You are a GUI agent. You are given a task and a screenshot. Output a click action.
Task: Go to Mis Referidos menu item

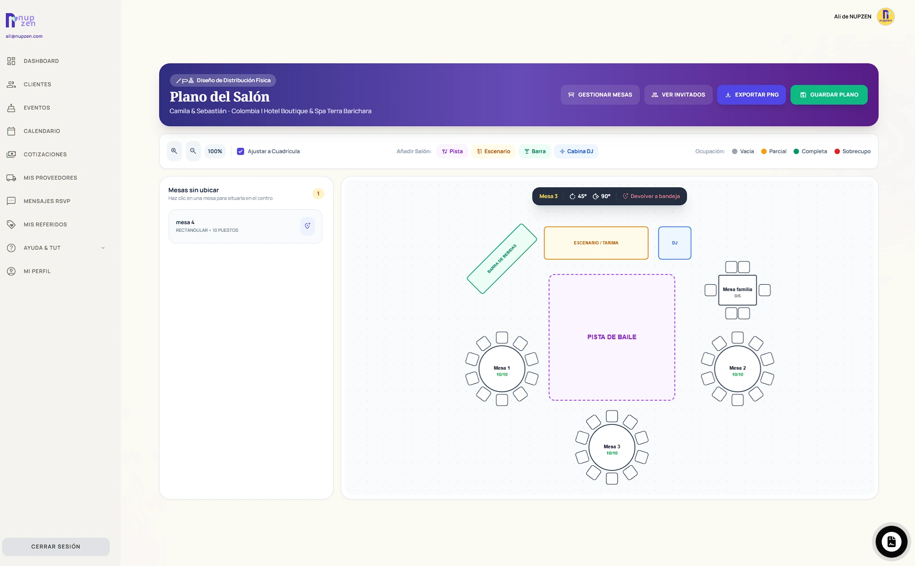pyautogui.click(x=45, y=225)
